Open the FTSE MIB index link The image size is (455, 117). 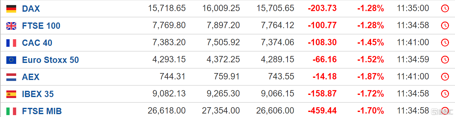click(42, 111)
